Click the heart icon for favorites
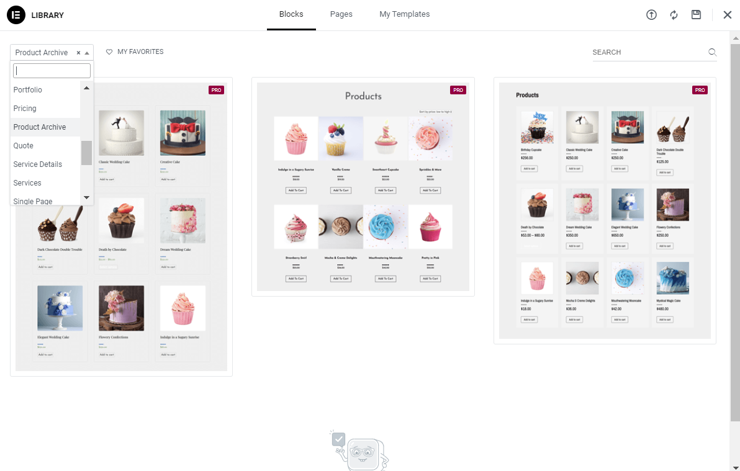740x471 pixels. click(109, 52)
